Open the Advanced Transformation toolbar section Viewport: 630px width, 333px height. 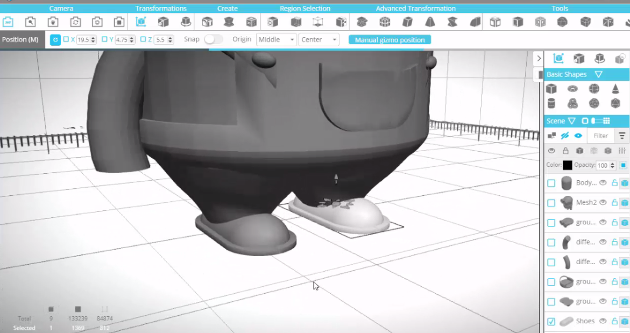tap(416, 9)
